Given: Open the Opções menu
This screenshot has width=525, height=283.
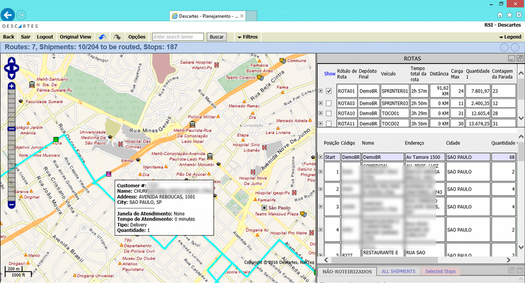Looking at the screenshot, I should pyautogui.click(x=136, y=37).
